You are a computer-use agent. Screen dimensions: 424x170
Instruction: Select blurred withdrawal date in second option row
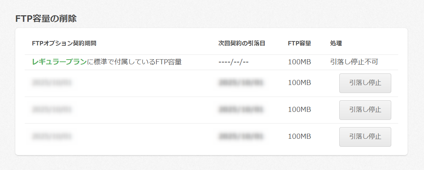[241, 109]
